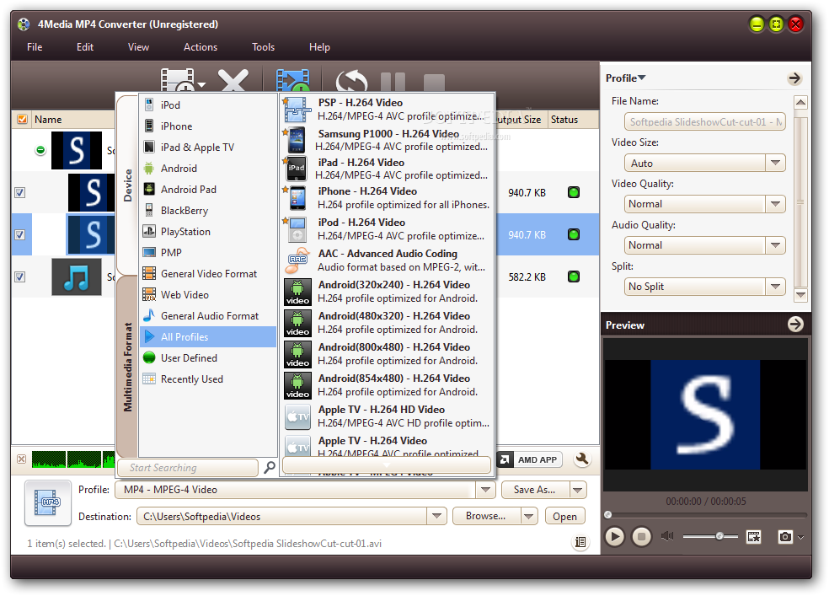
Task: Expand the Preview panel arrow icon
Action: pos(795,325)
